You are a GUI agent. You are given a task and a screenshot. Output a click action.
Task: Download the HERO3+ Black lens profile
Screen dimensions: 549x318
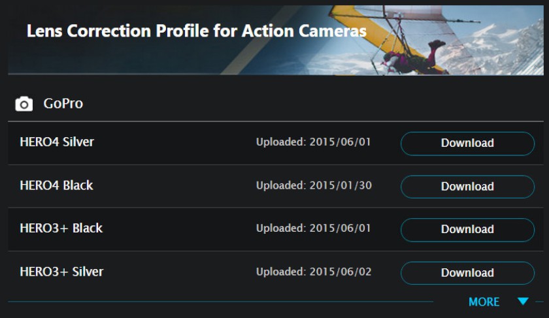tap(467, 229)
